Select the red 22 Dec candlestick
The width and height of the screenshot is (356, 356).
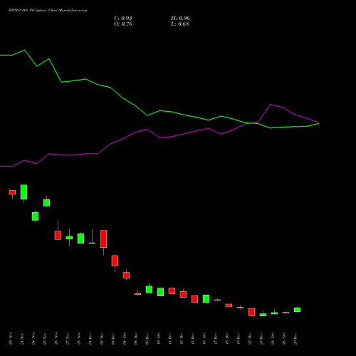251,312
